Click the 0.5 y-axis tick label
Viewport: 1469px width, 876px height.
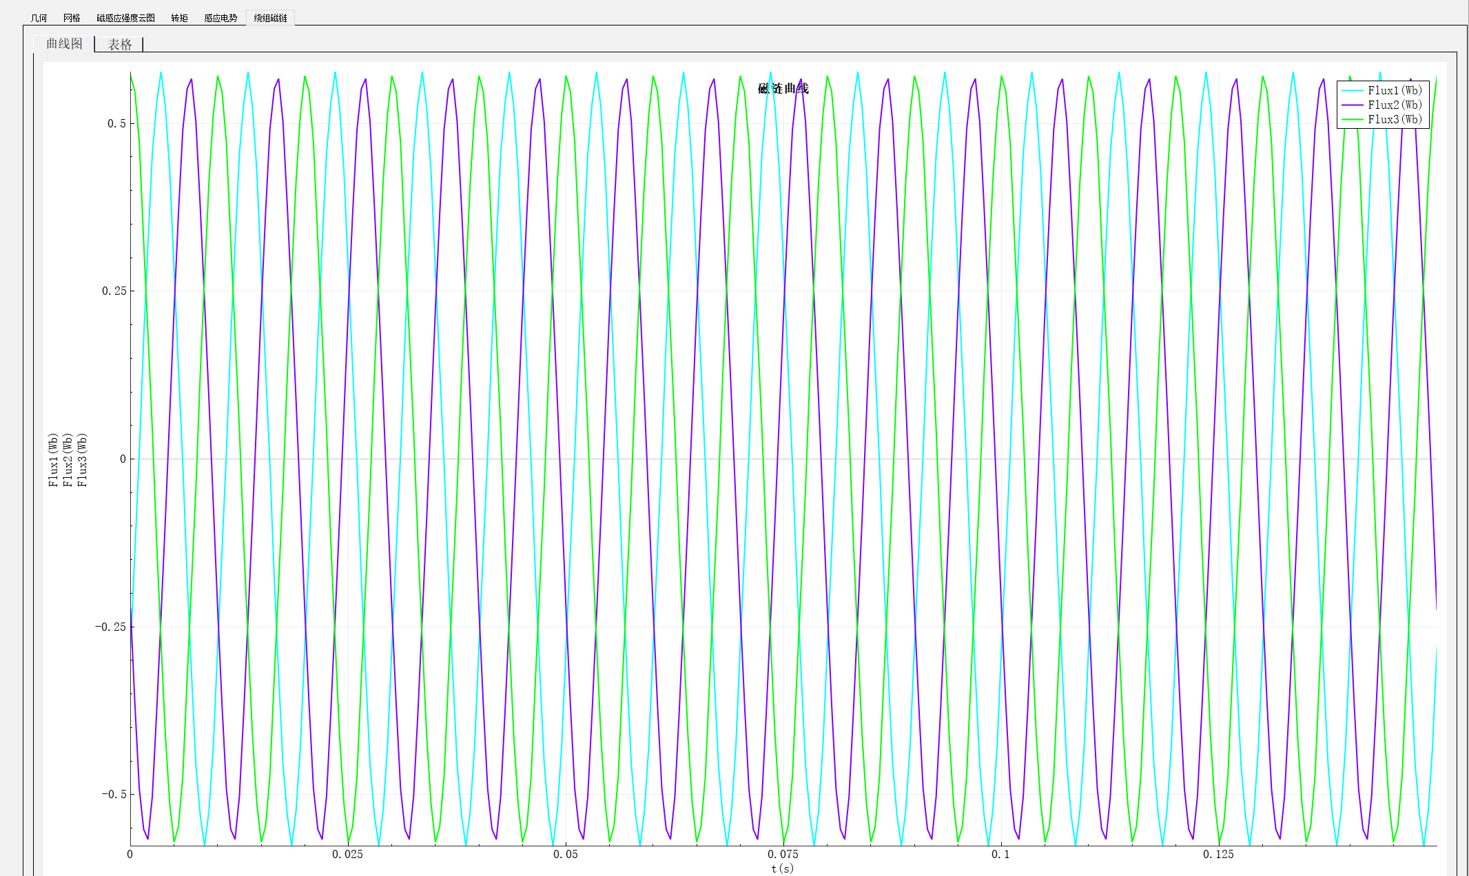116,123
